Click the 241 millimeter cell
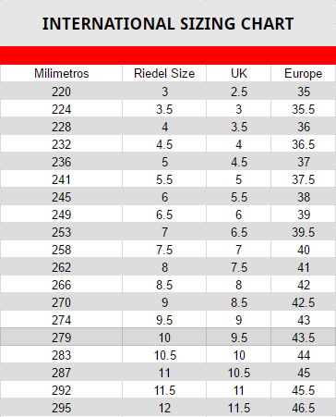This screenshot has width=336, height=417. 61,179
